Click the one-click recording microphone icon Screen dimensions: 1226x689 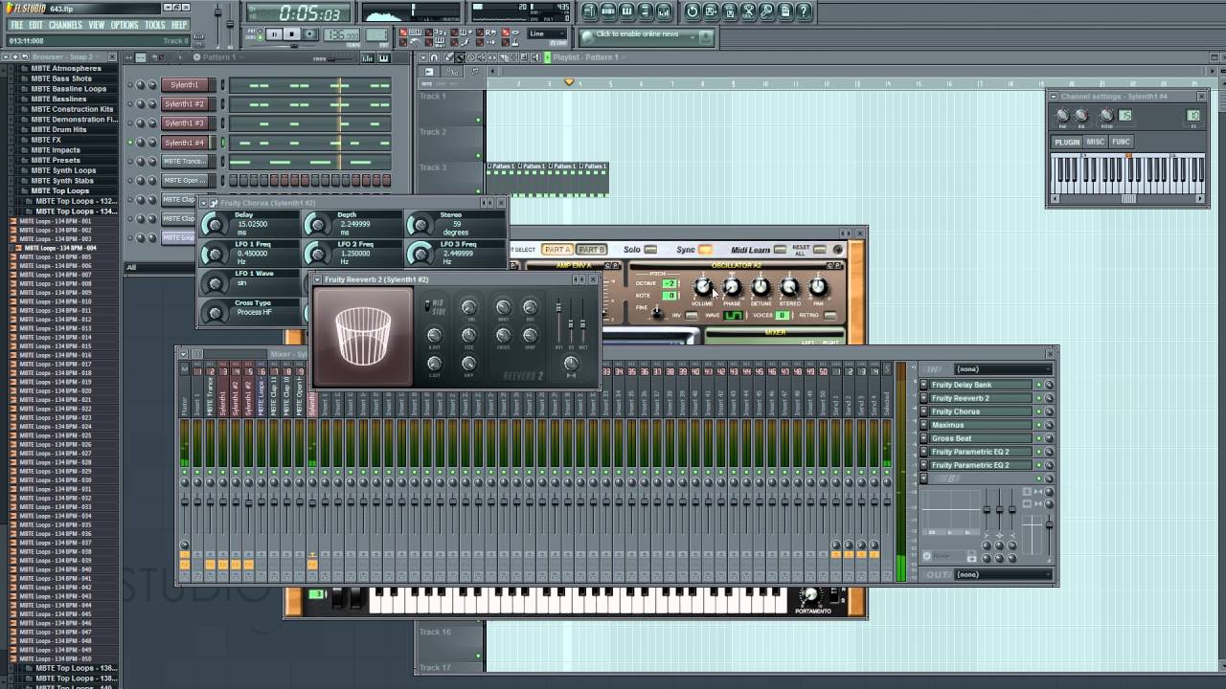click(x=767, y=11)
